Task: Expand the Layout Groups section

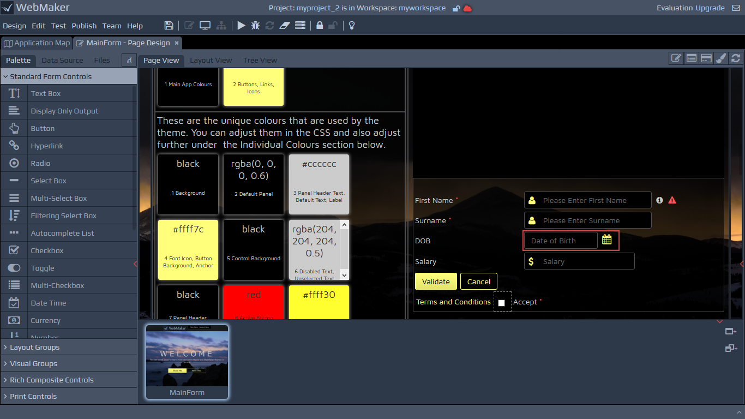Action: point(69,347)
